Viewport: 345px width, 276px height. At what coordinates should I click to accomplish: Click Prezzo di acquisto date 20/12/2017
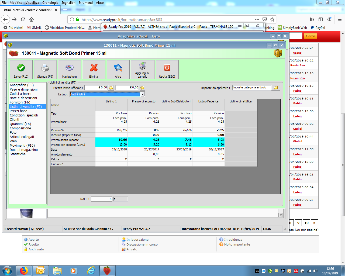[144, 149]
